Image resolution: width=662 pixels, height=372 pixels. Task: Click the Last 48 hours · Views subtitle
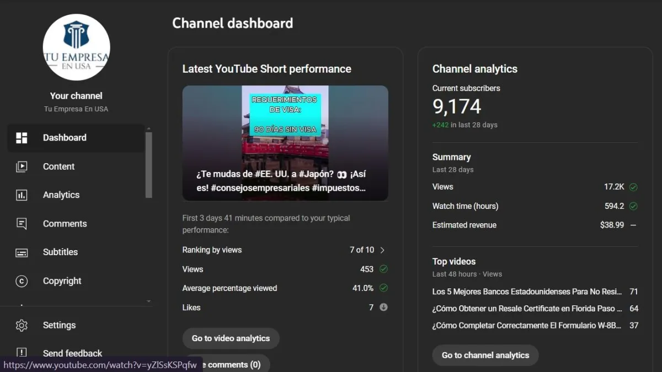click(x=467, y=274)
